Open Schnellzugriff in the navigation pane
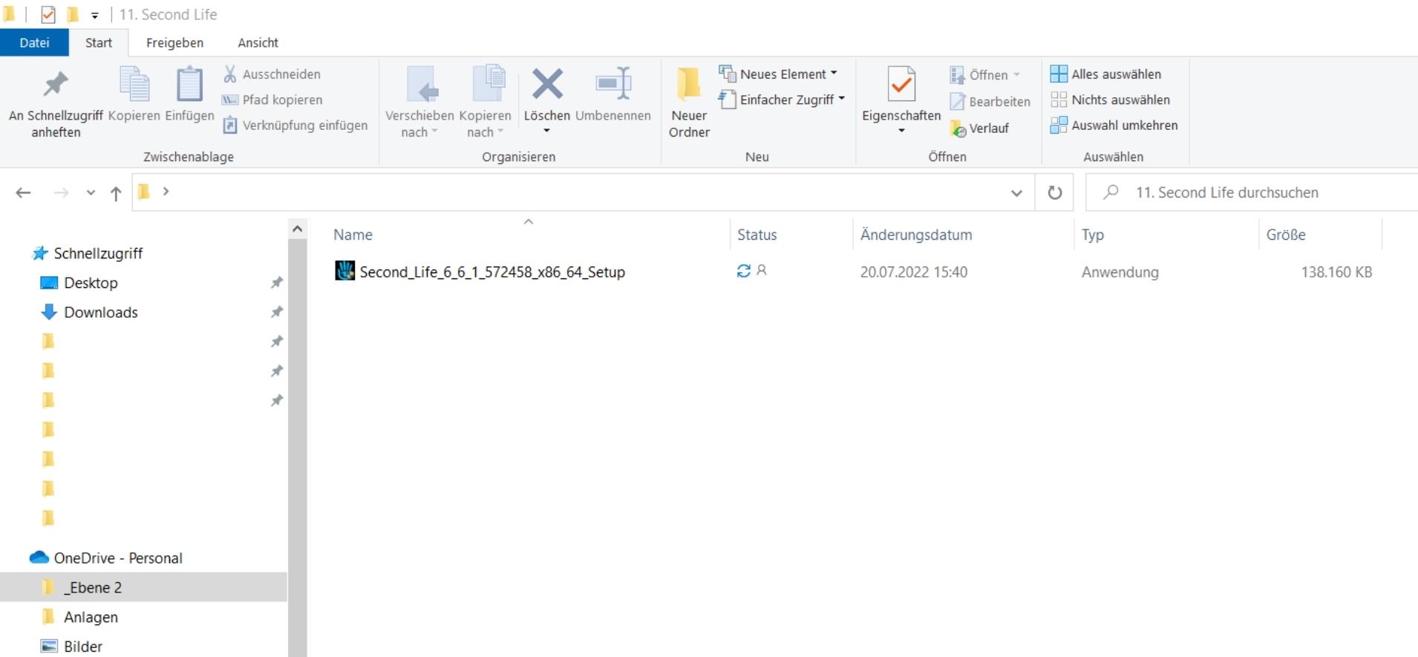Image resolution: width=1418 pixels, height=657 pixels. coord(98,253)
